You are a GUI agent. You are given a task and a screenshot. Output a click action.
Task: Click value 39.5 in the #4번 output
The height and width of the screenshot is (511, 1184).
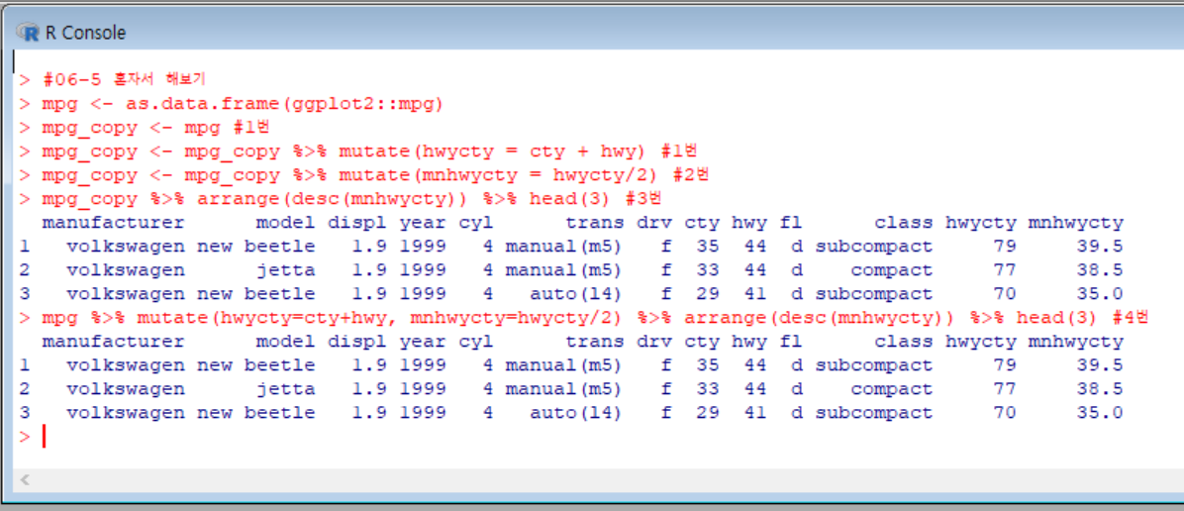(1100, 365)
